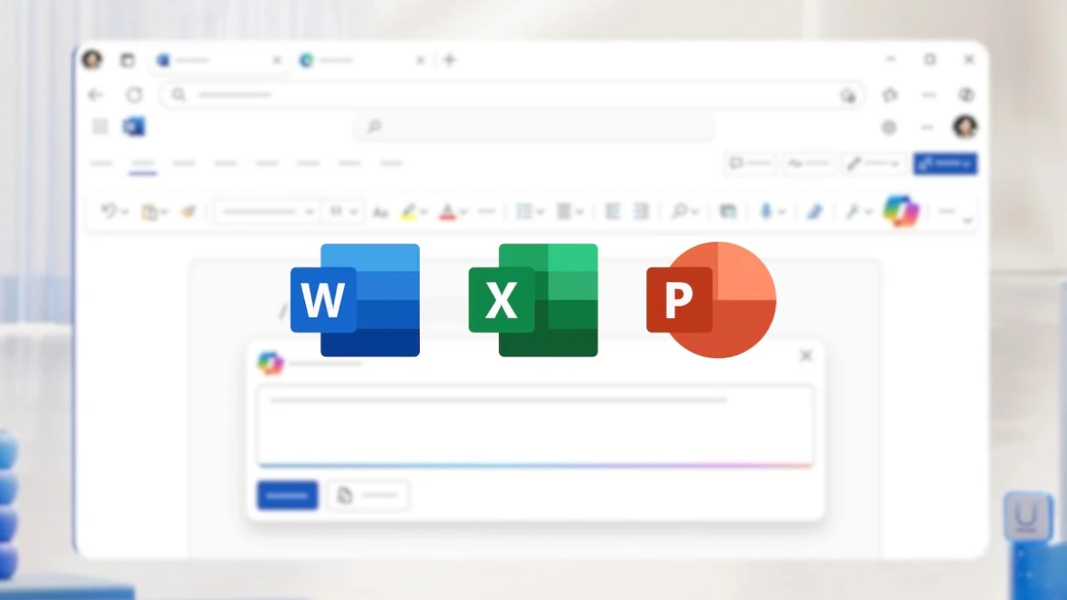Click the Outlook icon next to the launcher
Viewport: 1067px width, 600px height.
click(134, 126)
